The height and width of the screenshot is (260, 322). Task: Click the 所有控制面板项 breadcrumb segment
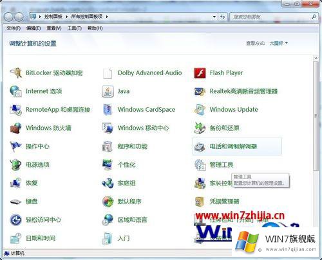(87, 17)
